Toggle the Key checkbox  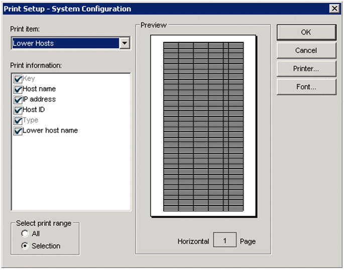pos(19,79)
